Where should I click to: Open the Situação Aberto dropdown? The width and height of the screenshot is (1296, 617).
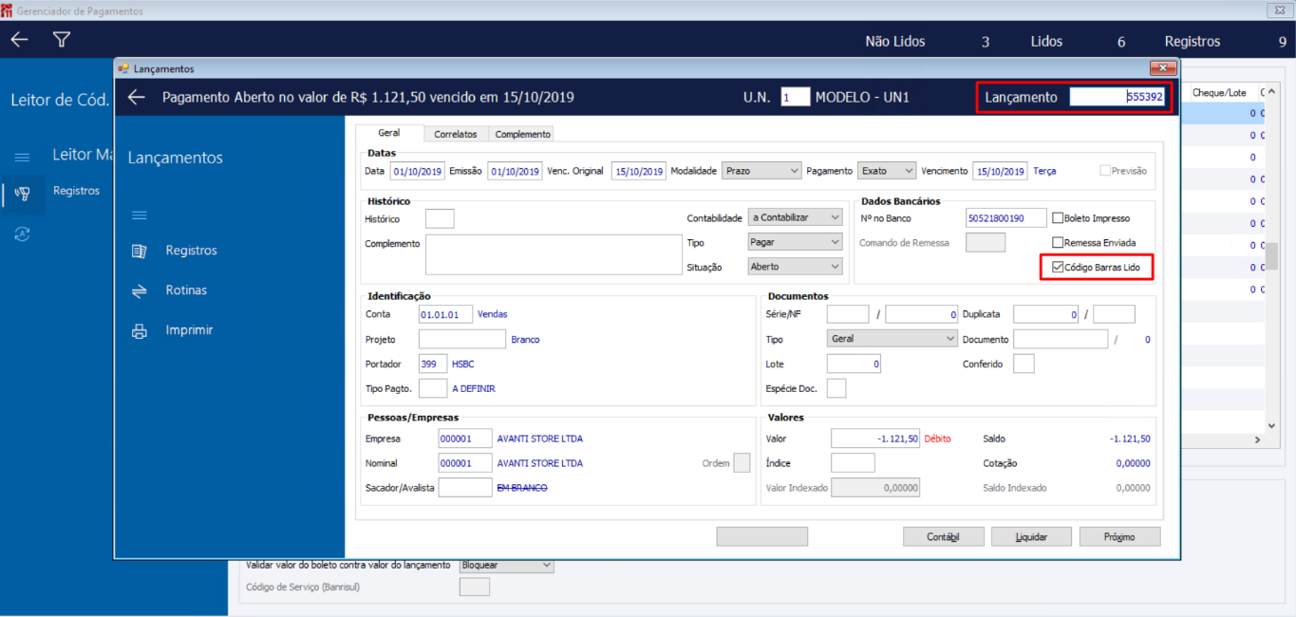point(796,267)
